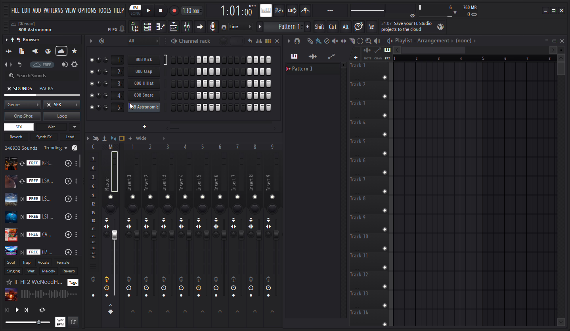Switch to the PACKS tab

[x=46, y=89]
